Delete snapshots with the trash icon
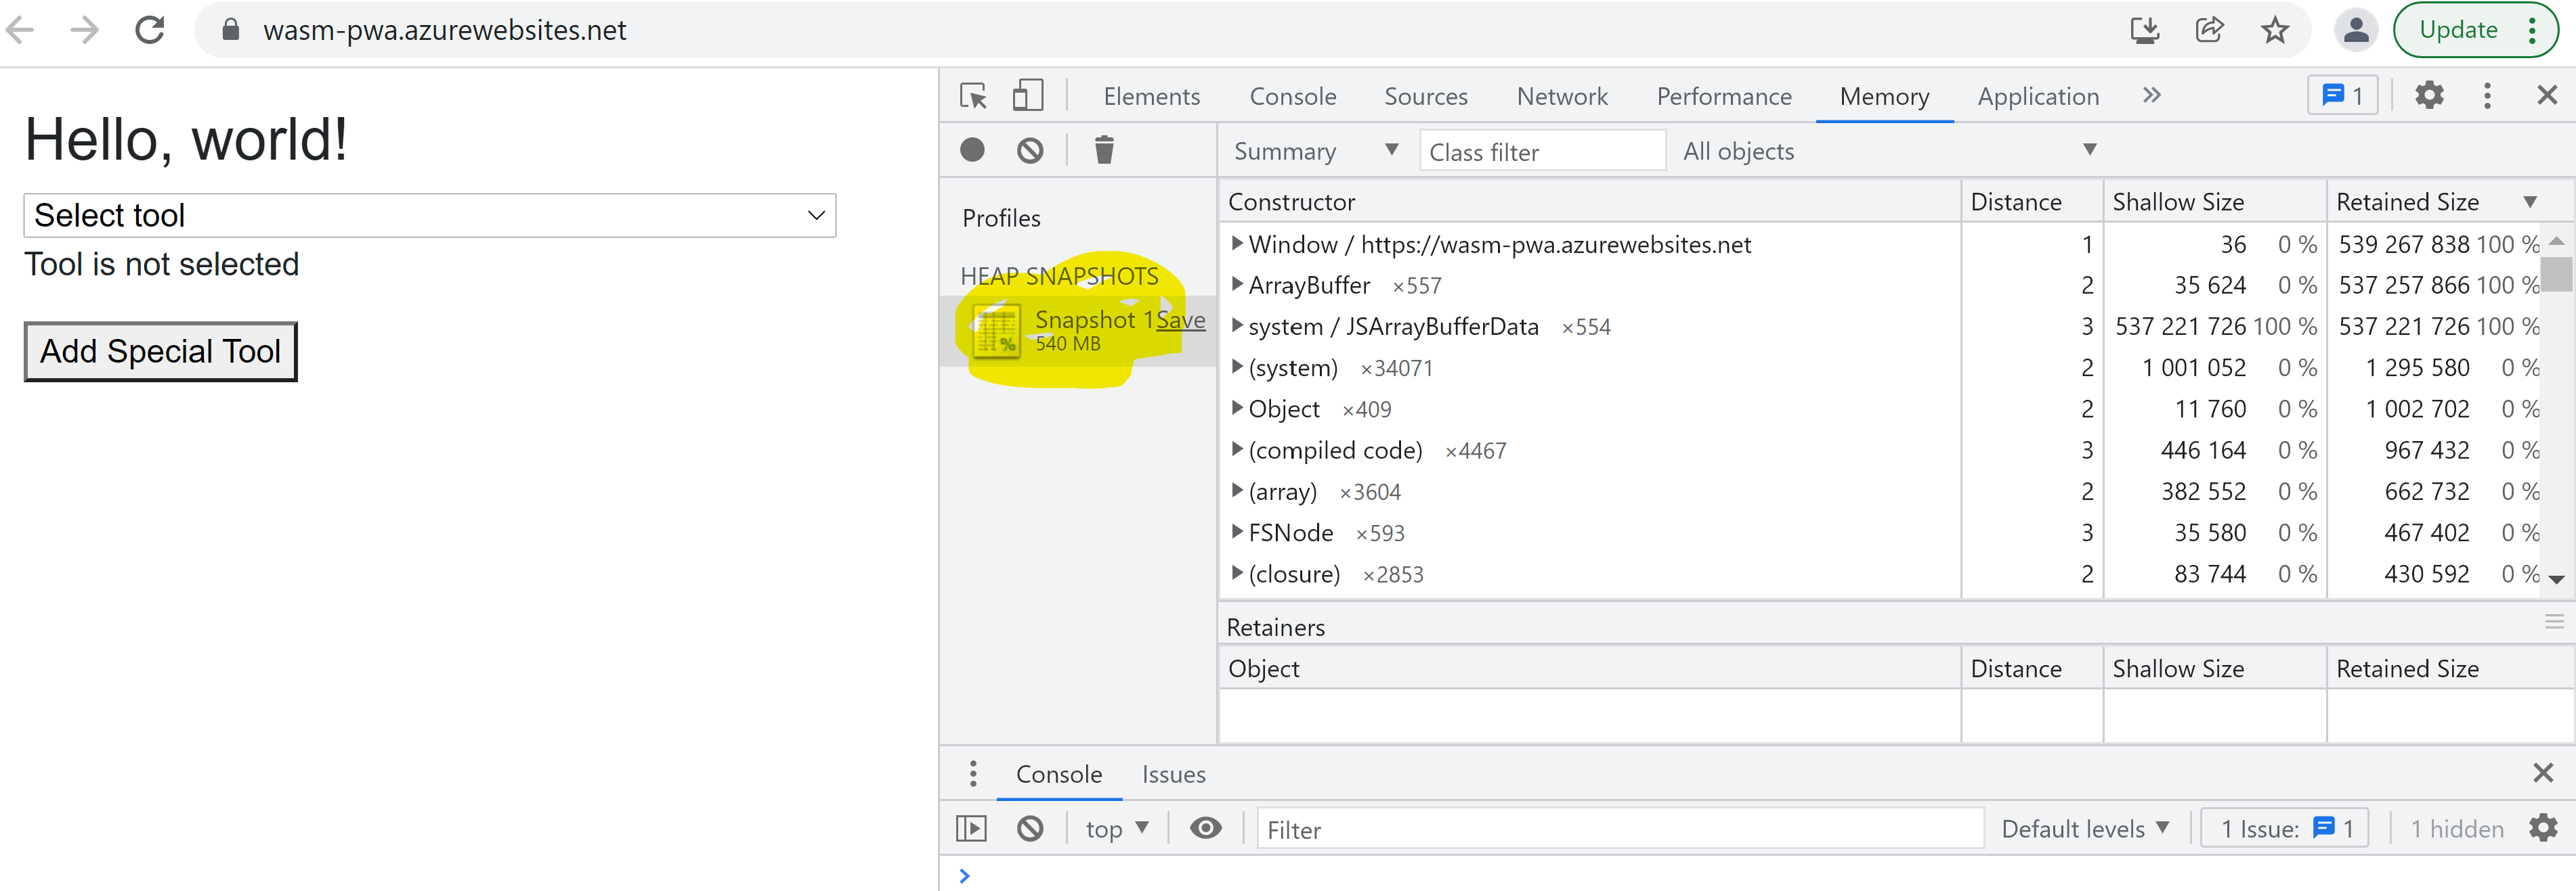The height and width of the screenshot is (891, 2576). (x=1103, y=150)
